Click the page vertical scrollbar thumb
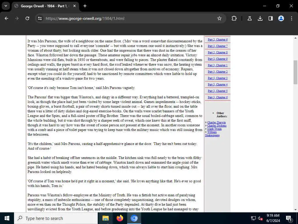The width and height of the screenshot is (298, 224). [x=295, y=72]
